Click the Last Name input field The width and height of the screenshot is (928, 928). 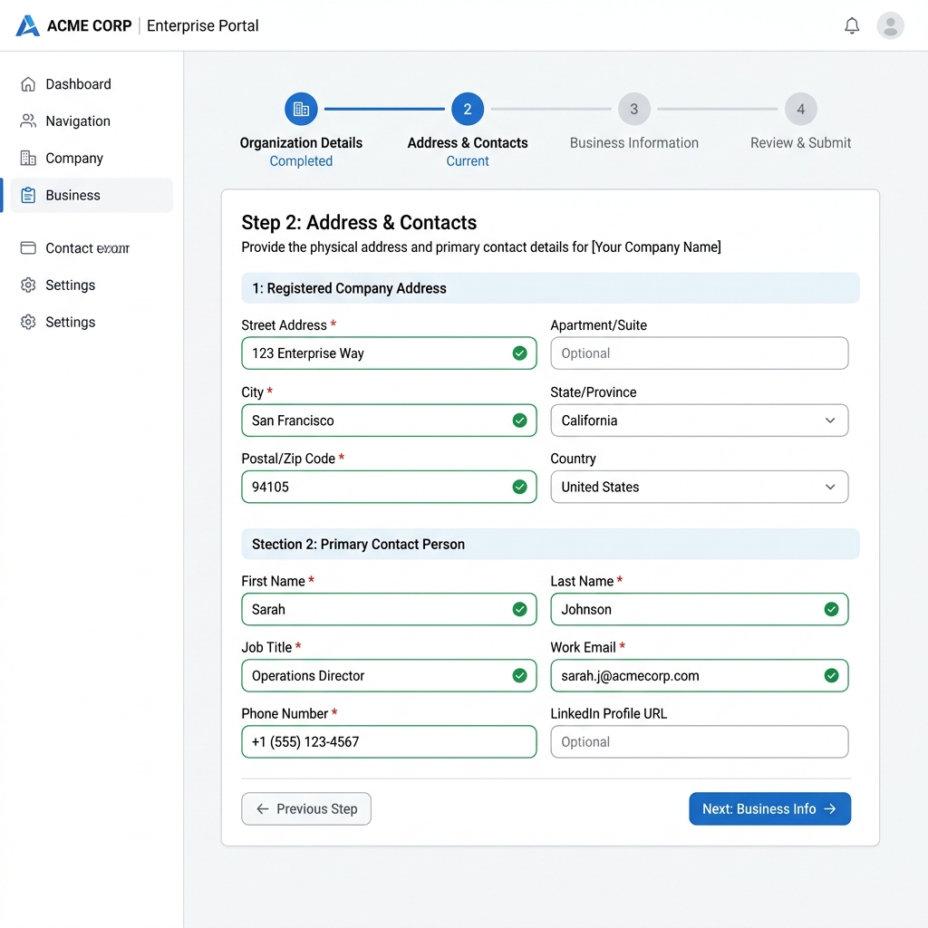pos(699,610)
